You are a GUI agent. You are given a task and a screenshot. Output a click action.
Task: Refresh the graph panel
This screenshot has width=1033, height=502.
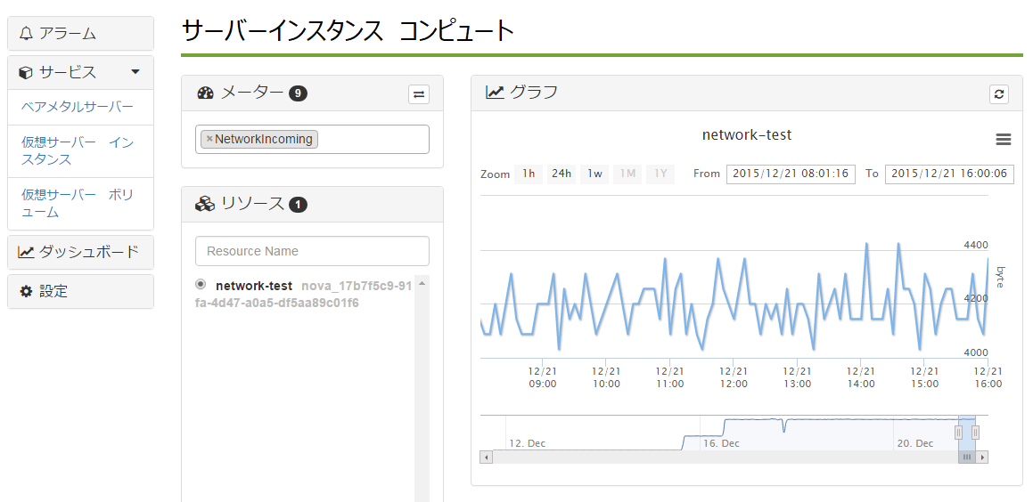[999, 94]
